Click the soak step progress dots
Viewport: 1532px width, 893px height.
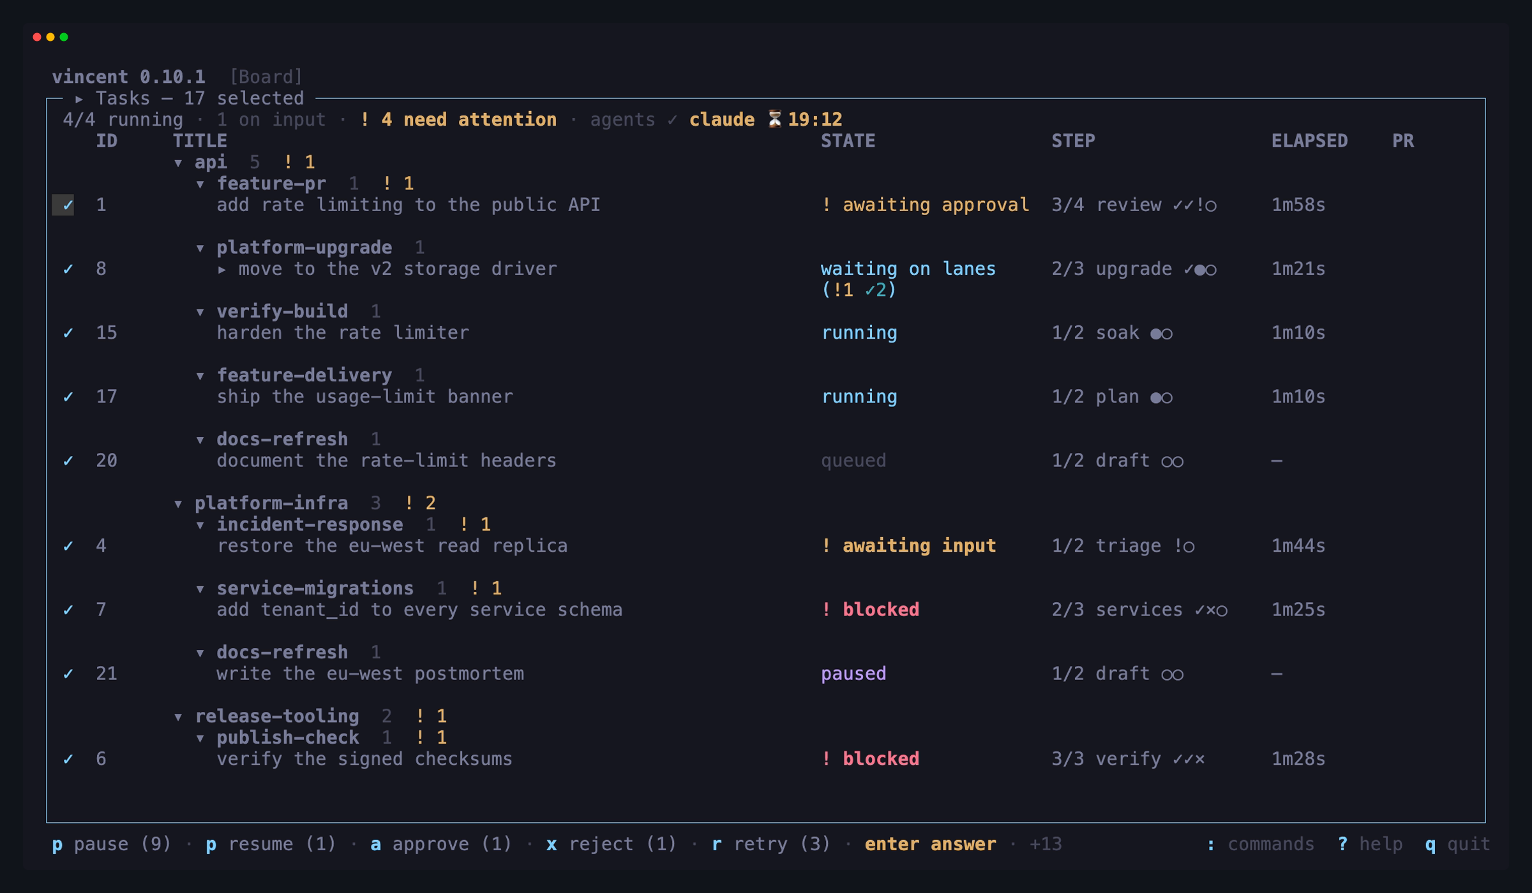pos(1161,334)
